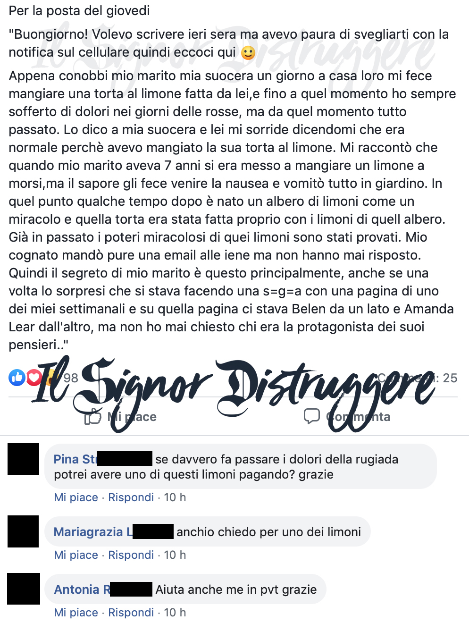Viewport: 469px width, 623px height.
Task: Open Antonia's profile picture
Action: [x=24, y=589]
